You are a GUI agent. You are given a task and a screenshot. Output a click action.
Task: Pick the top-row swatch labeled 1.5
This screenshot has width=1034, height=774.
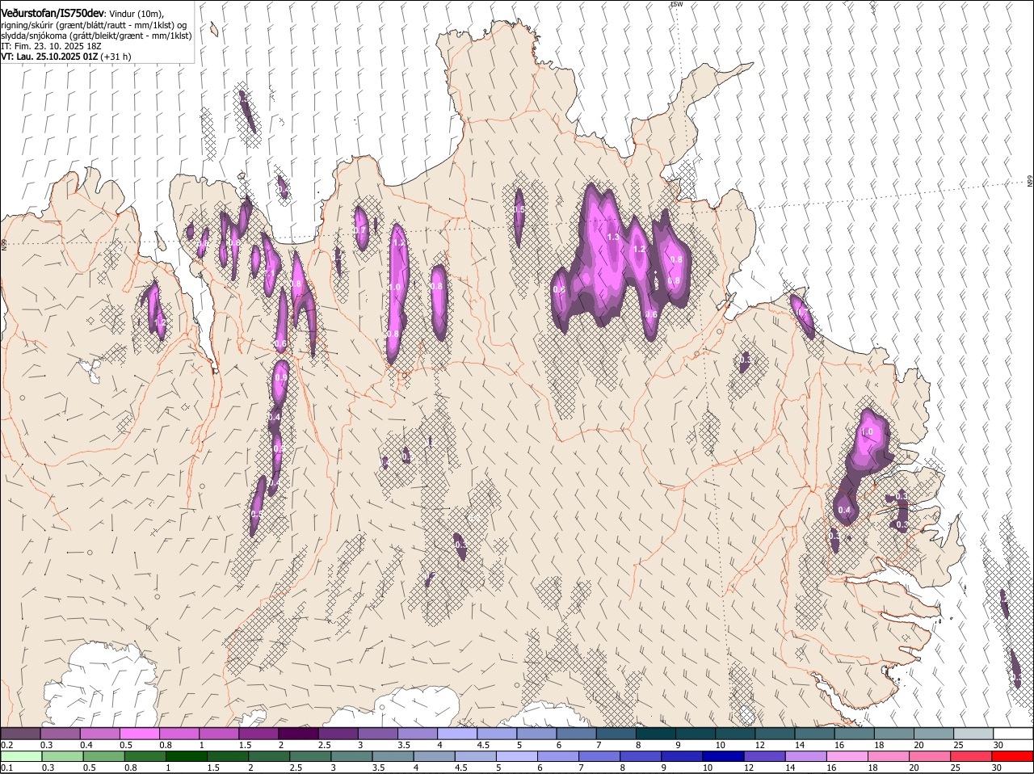[258, 734]
